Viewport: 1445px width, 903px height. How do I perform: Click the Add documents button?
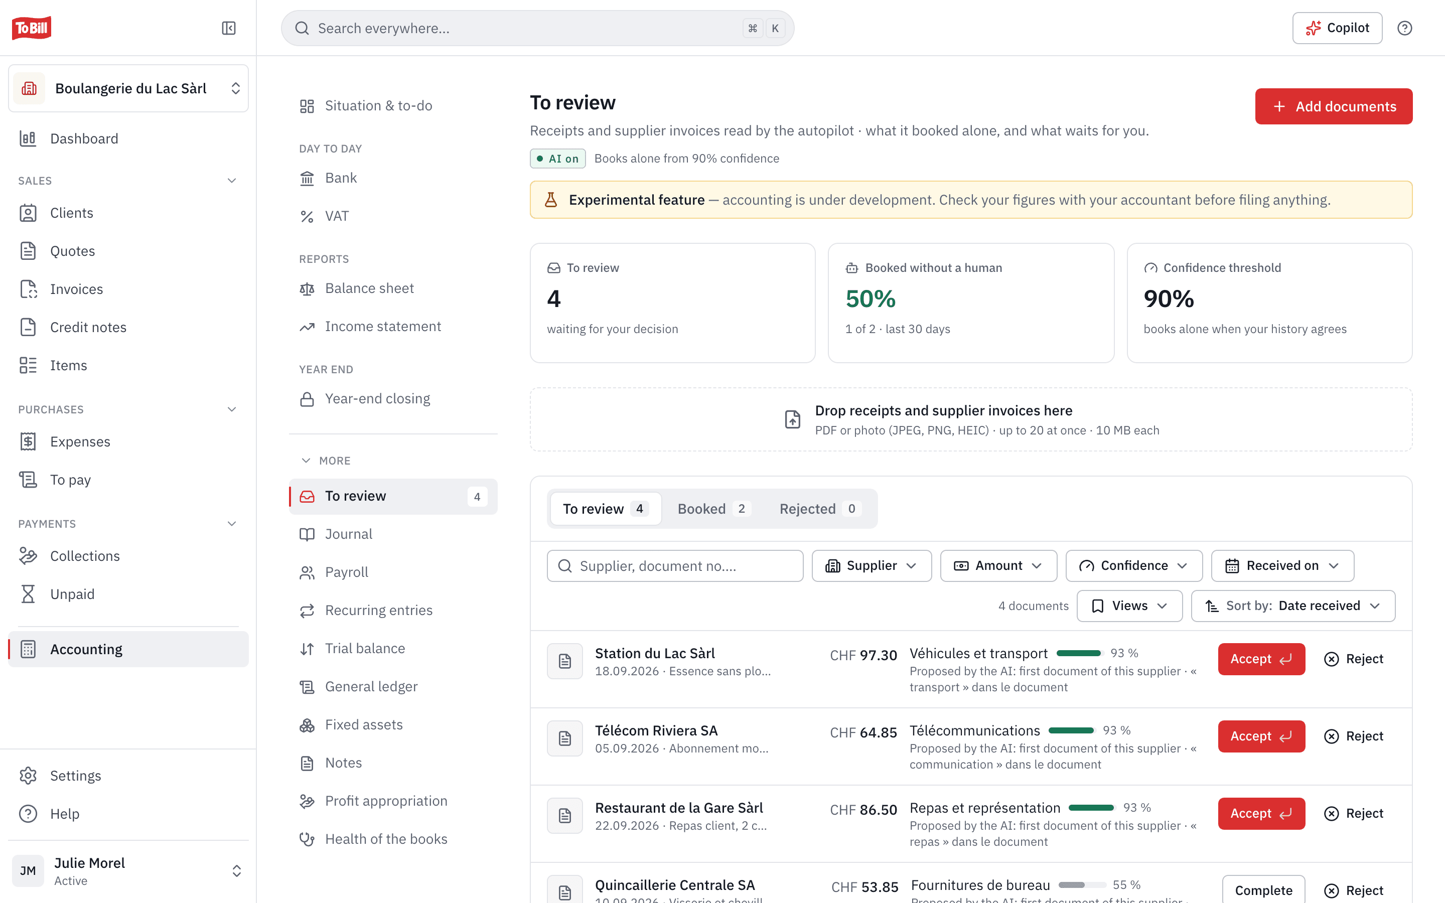[x=1333, y=106]
